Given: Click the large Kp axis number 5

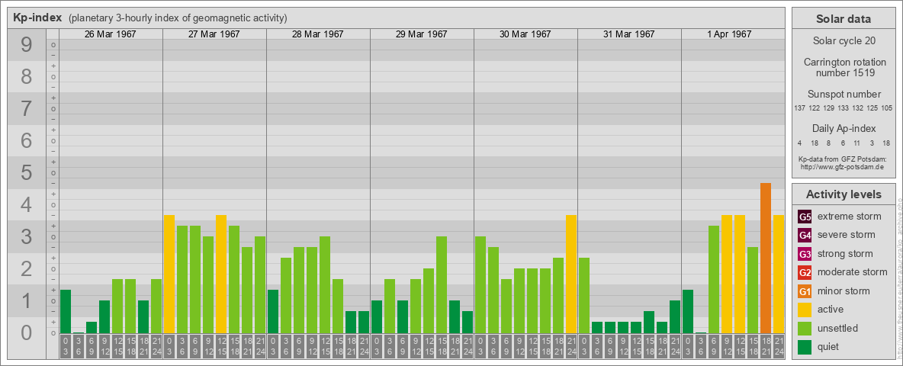Looking at the screenshot, I should coord(26,172).
